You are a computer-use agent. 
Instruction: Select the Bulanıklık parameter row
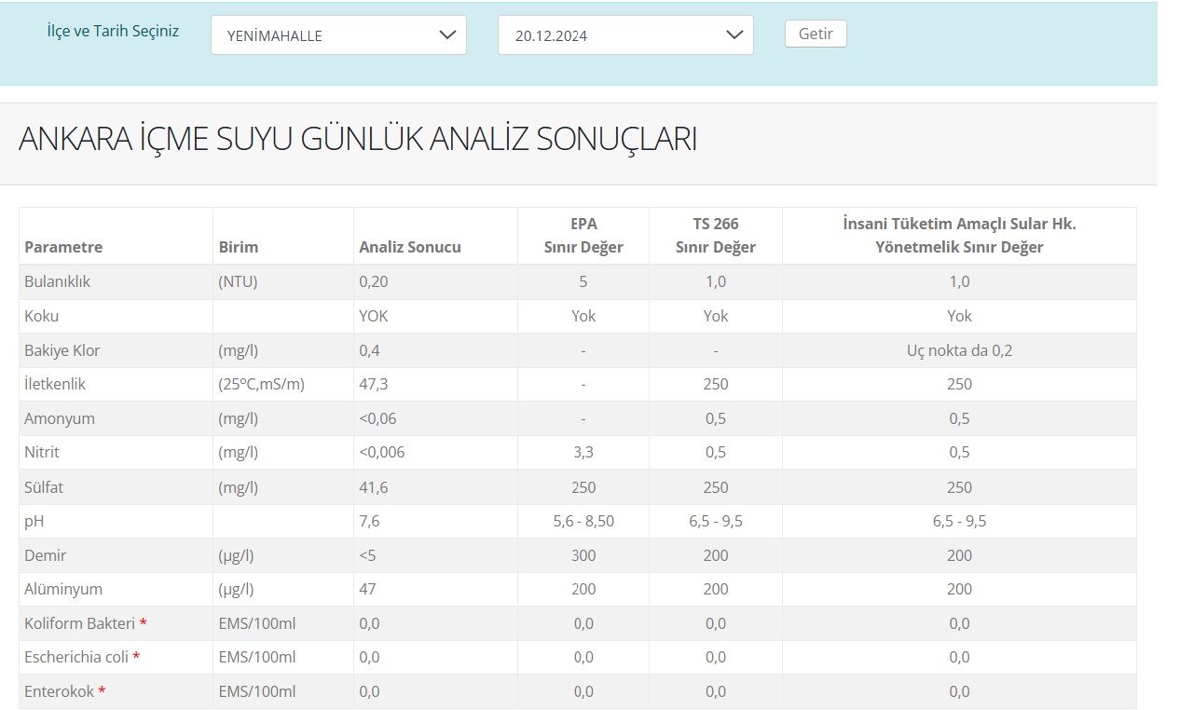[x=578, y=281]
